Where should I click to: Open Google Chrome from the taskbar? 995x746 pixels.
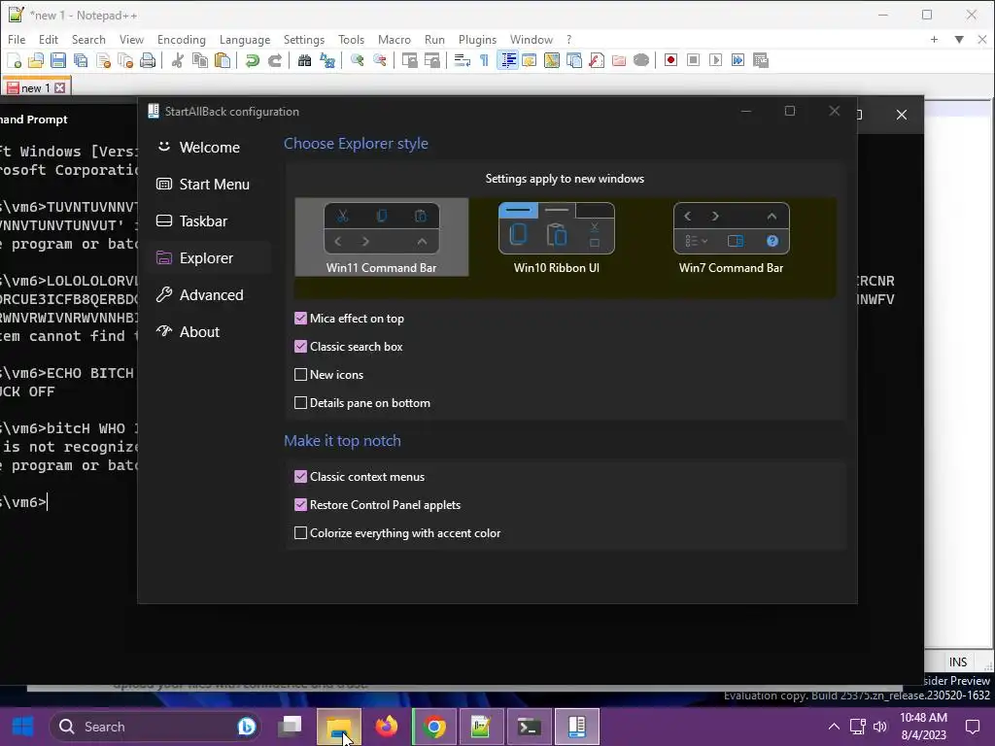click(x=434, y=727)
